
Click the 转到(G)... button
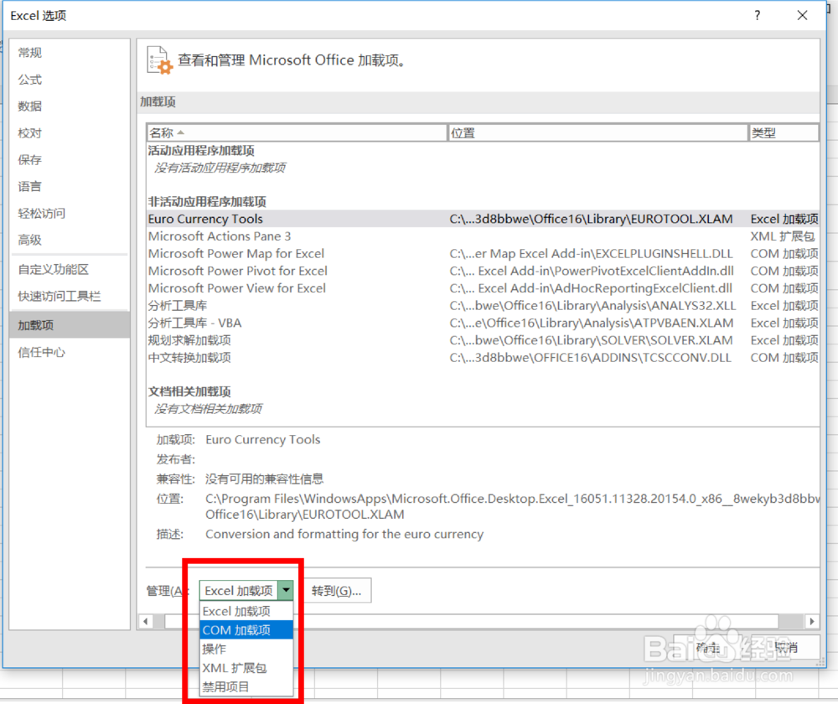click(x=337, y=591)
